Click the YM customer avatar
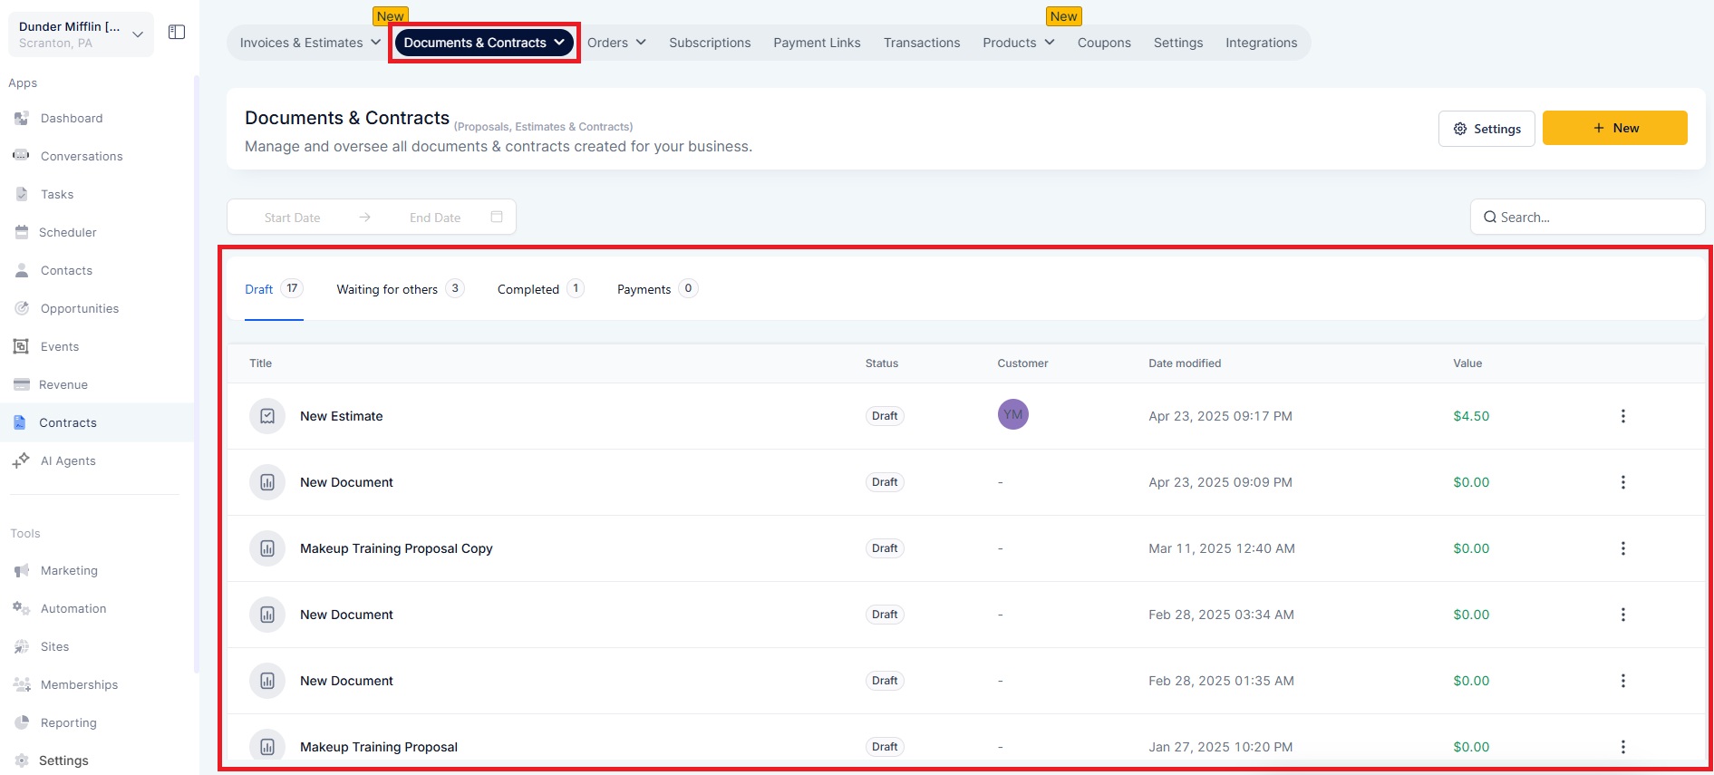This screenshot has width=1714, height=775. [x=1012, y=414]
